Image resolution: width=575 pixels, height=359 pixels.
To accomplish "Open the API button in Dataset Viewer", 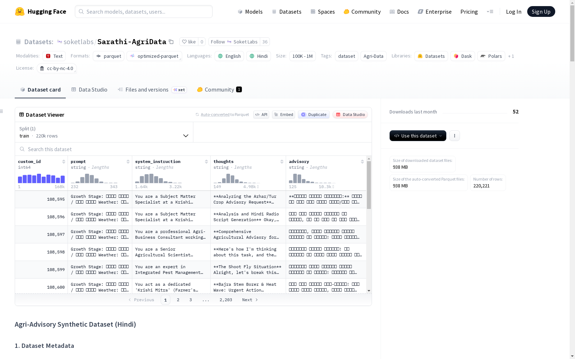I will click(261, 115).
